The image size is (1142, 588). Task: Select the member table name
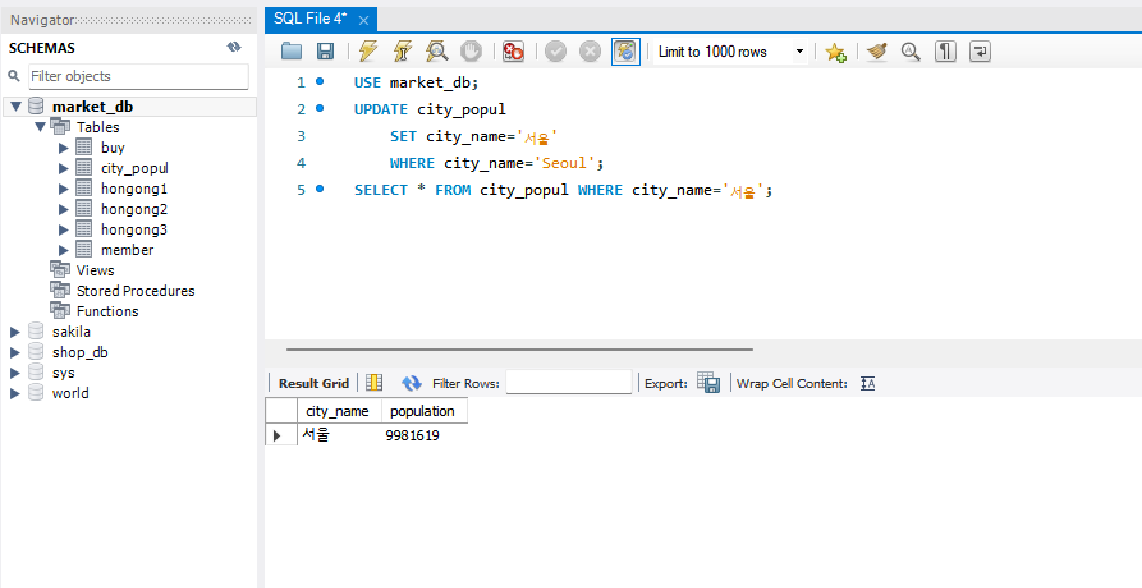127,250
